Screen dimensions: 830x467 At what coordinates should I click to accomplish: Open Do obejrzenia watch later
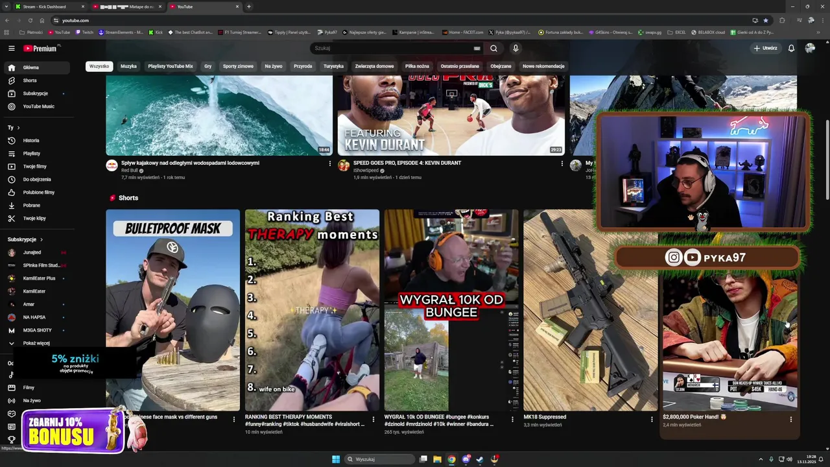coord(36,179)
